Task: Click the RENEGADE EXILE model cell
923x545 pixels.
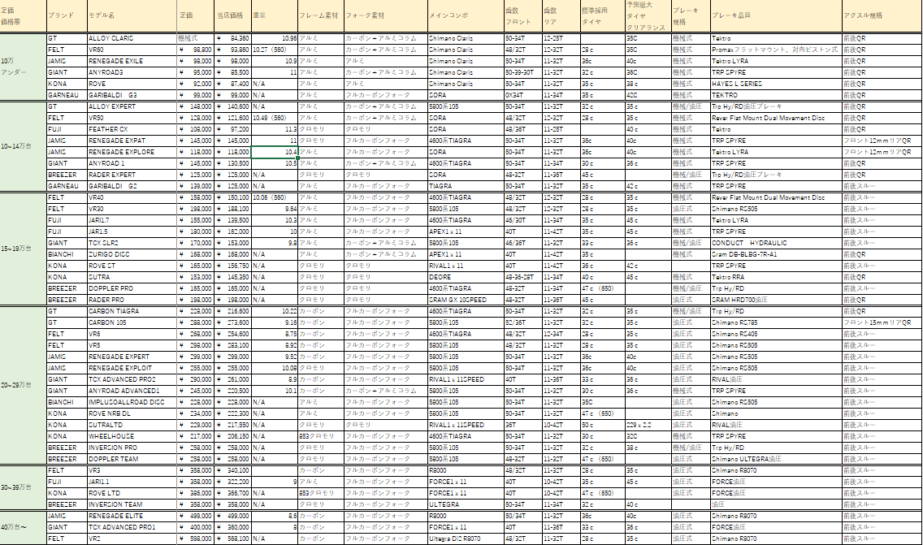Action: coord(131,61)
